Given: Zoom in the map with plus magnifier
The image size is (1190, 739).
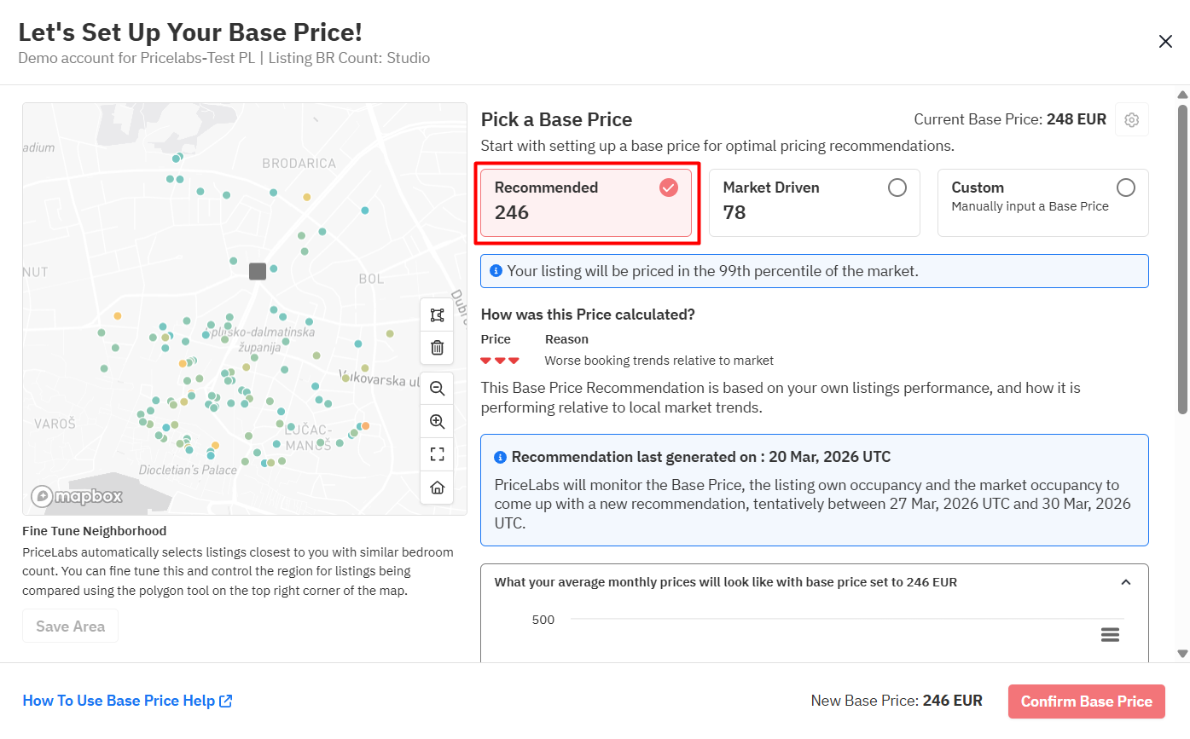Looking at the screenshot, I should [x=437, y=421].
